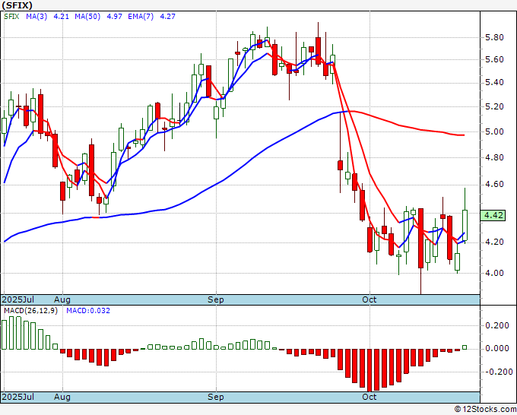Click the 0.000 MACD axis label
The height and width of the screenshot is (415, 517).
[x=497, y=348]
